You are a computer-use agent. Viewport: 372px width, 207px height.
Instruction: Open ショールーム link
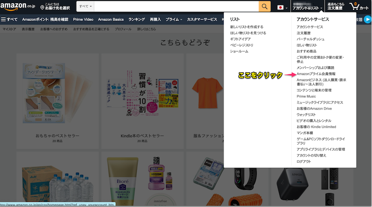239,51
